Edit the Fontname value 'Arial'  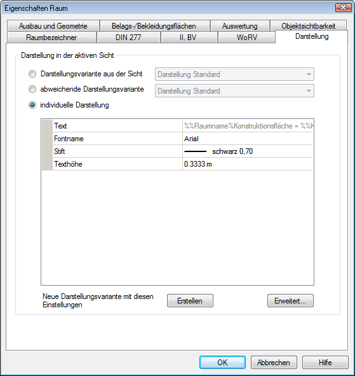pos(248,139)
